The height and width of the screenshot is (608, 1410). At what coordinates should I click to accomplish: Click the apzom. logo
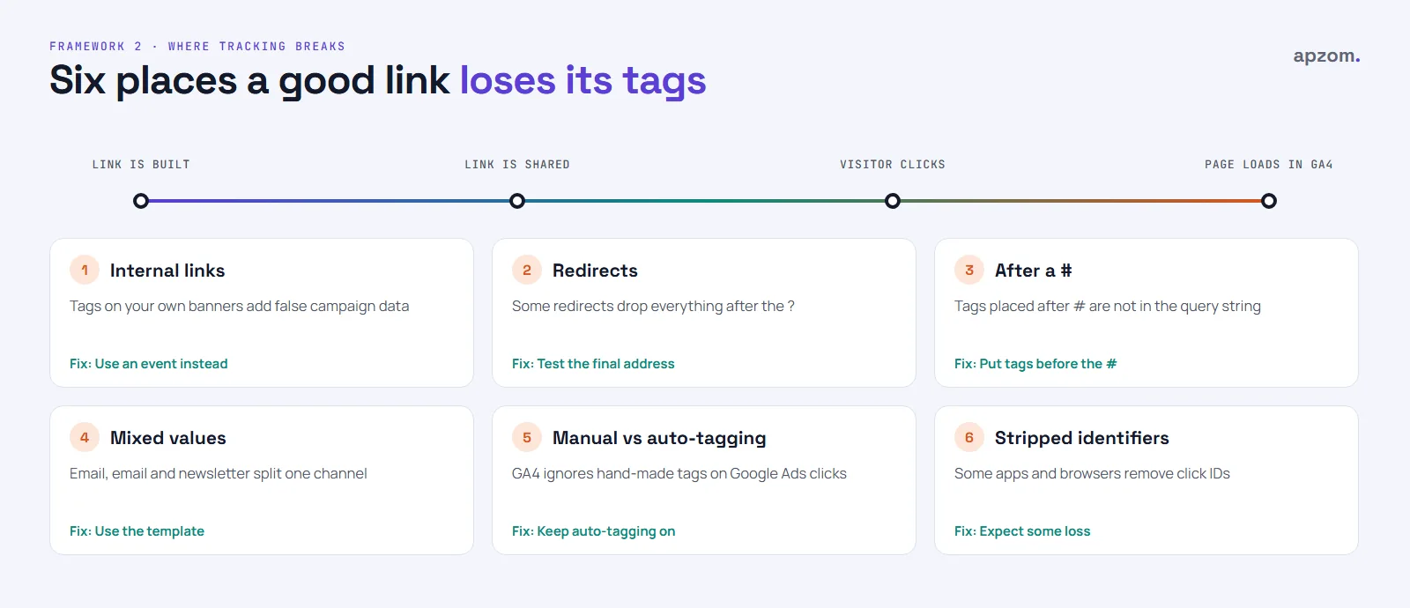pyautogui.click(x=1326, y=56)
